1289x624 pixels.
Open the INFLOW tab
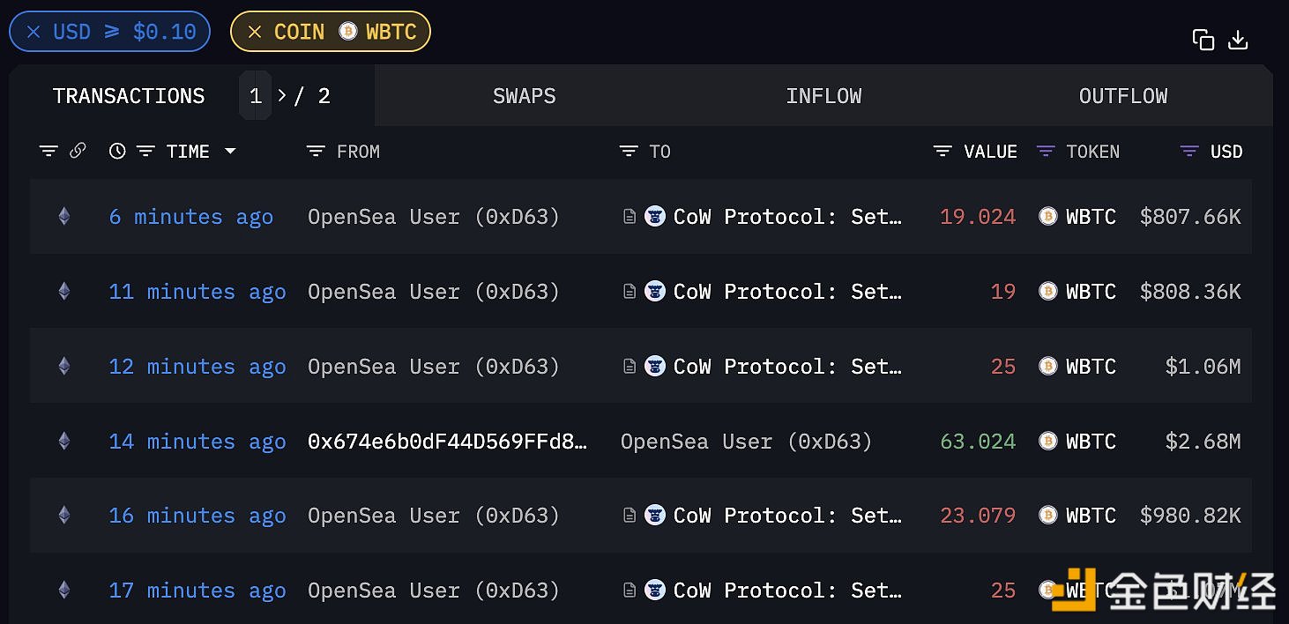pos(823,96)
